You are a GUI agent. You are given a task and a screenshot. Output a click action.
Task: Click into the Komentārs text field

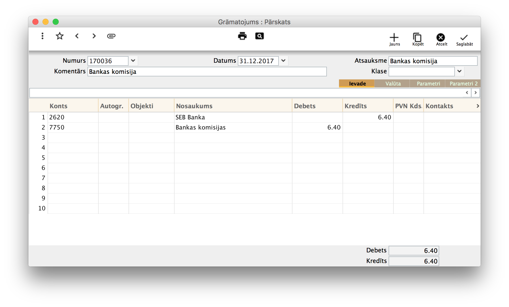click(x=207, y=72)
